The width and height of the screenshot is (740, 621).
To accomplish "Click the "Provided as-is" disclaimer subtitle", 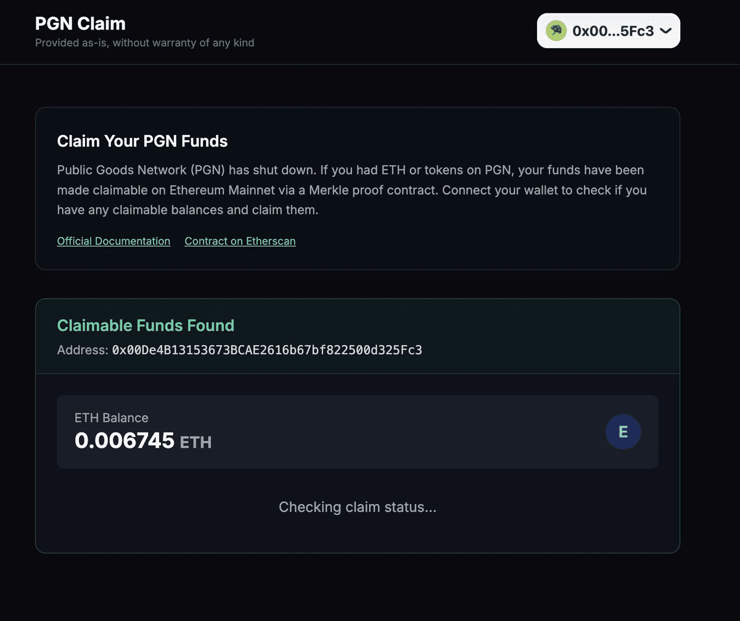I will click(144, 43).
